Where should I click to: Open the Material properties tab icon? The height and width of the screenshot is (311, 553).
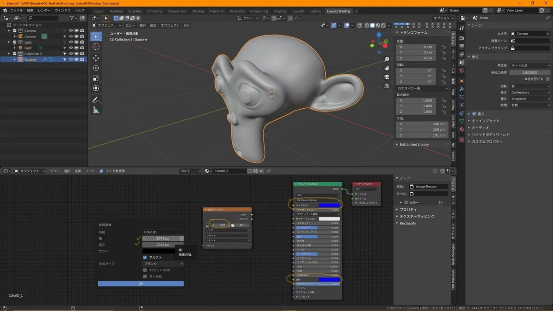[x=462, y=129]
